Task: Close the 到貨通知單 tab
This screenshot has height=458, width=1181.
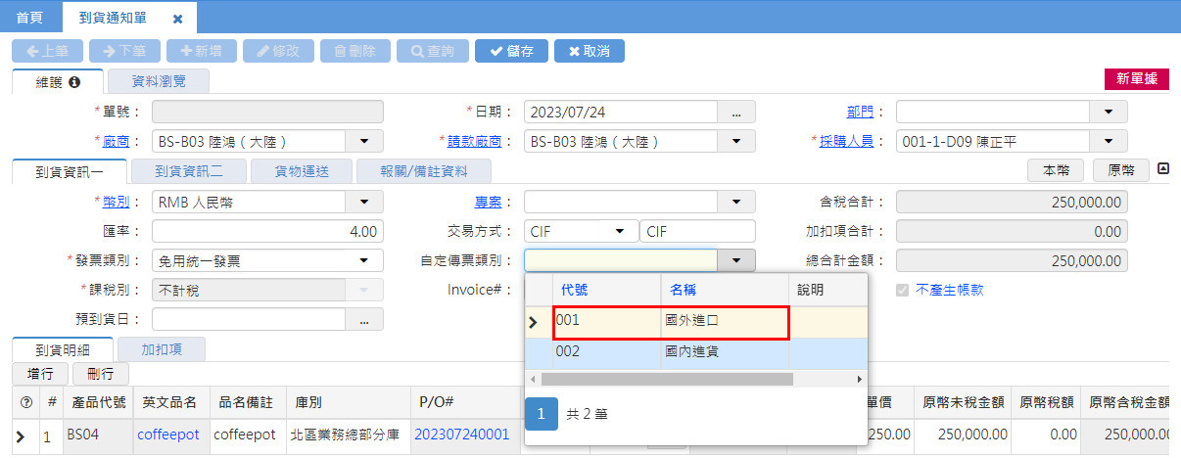Action: click(x=177, y=19)
